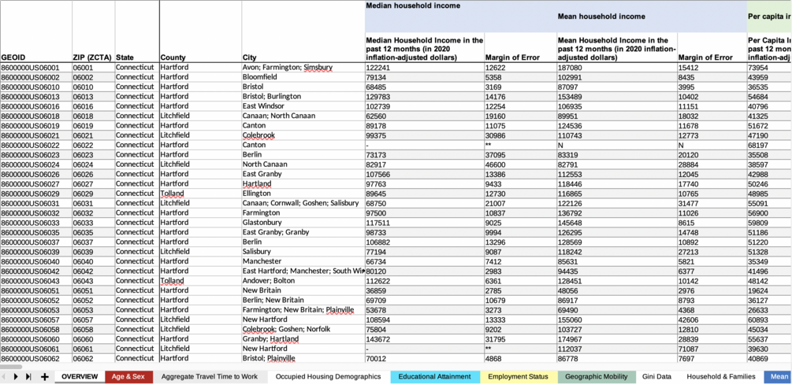
Task: Click the previous sheet tab arrow
Action: coord(4,376)
